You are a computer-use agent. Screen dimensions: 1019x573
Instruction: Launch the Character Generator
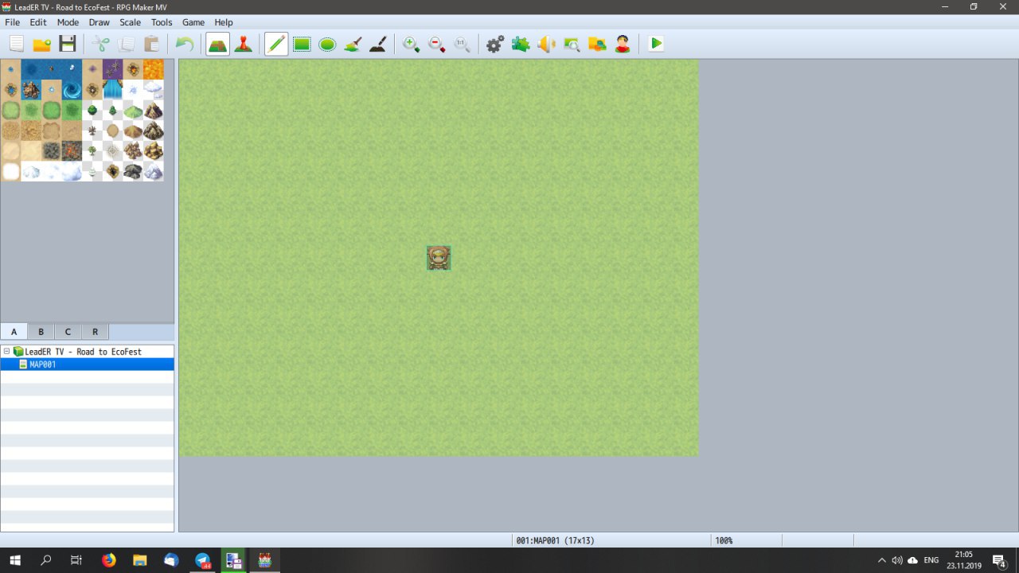(623, 44)
